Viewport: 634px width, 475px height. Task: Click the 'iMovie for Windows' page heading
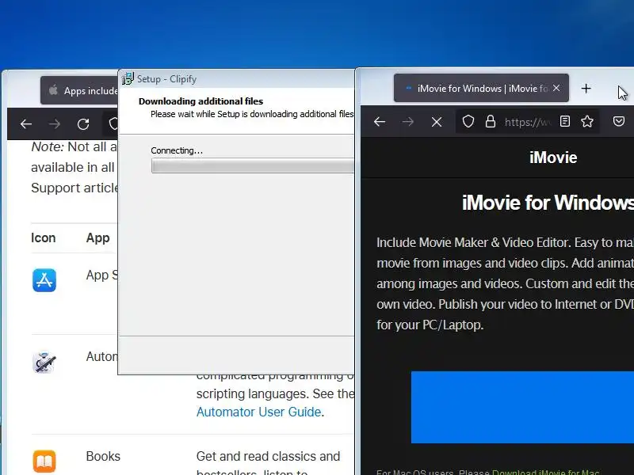point(548,203)
